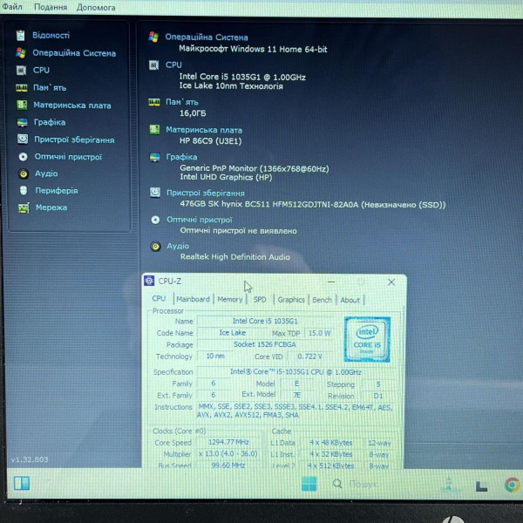This screenshot has width=523, height=523.
Task: Click the motherboard icon beside sidebar Материнська плата
Action: tap(22, 105)
